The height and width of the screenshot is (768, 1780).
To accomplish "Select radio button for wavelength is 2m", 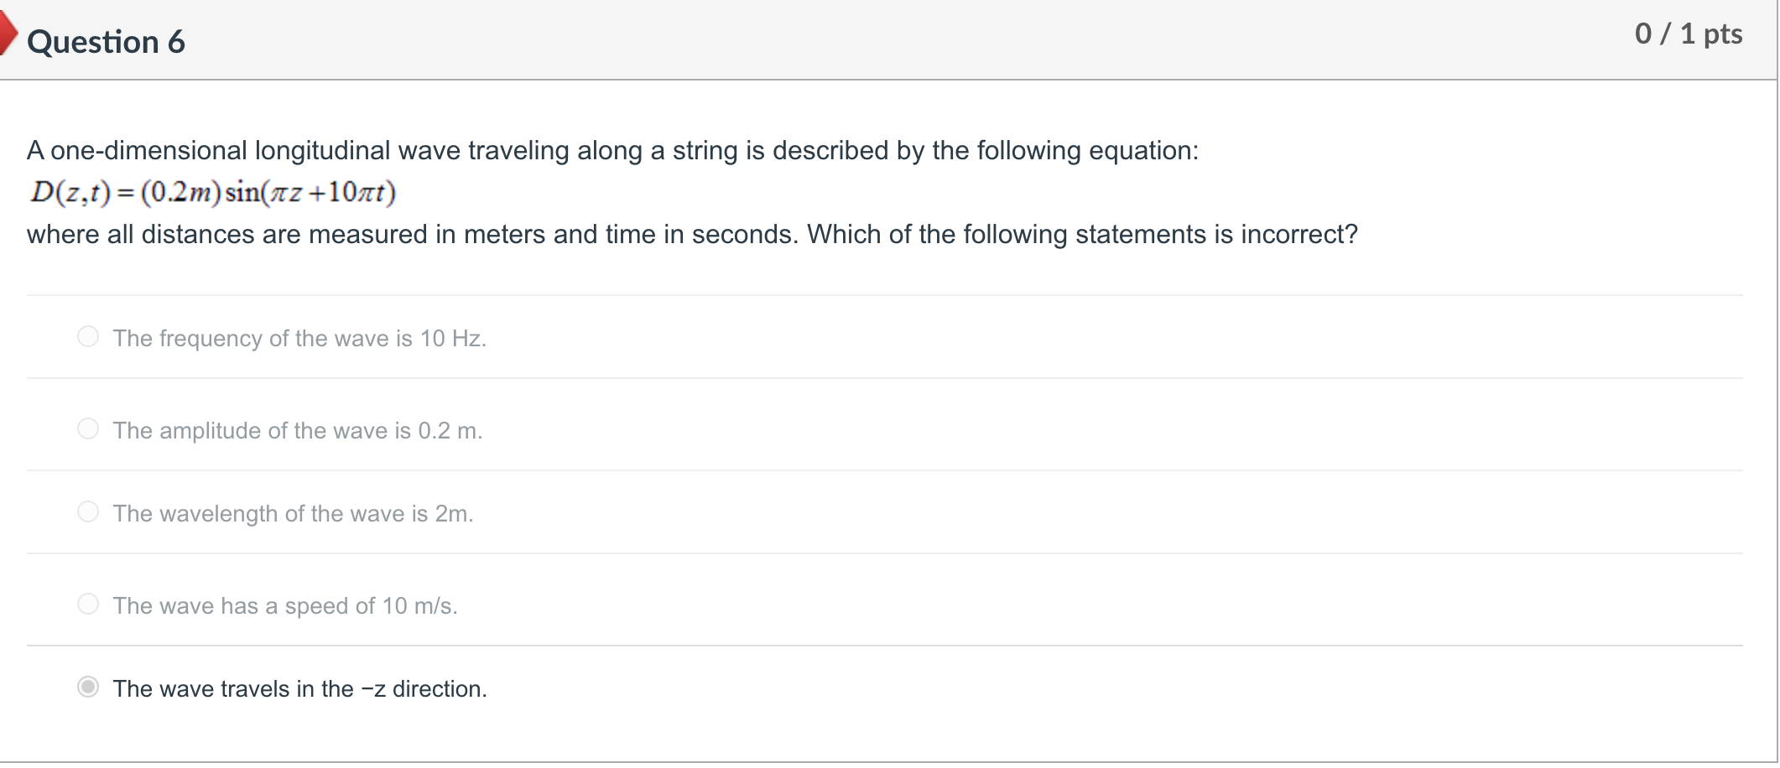I will (87, 513).
